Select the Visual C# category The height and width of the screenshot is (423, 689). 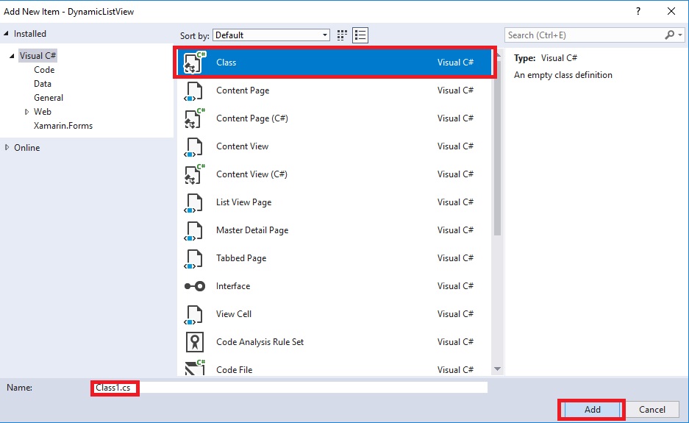[38, 56]
